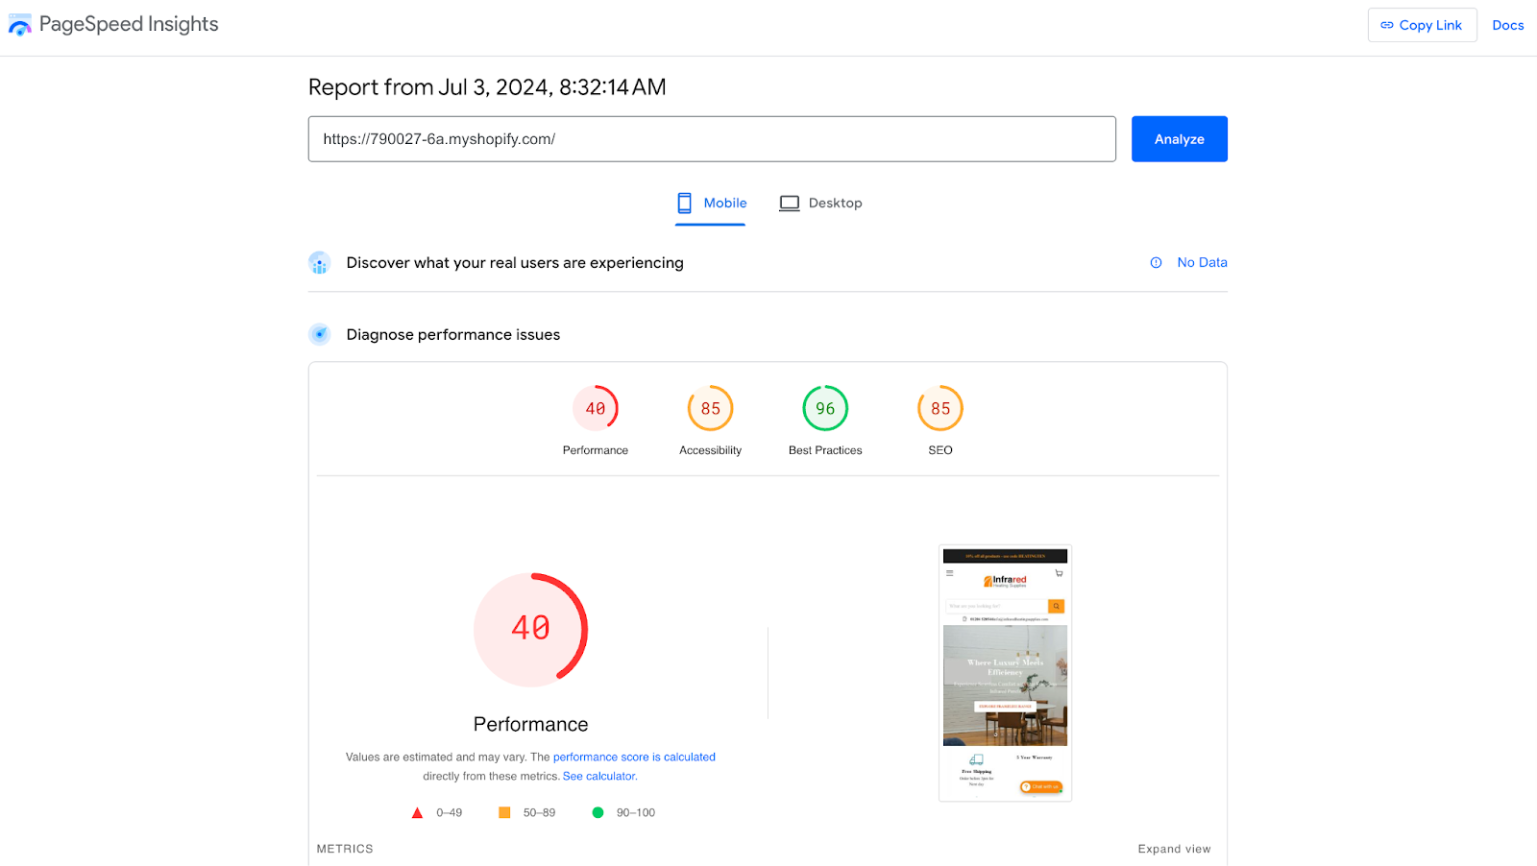This screenshot has height=866, width=1537.
Task: Click the real users experience section icon
Action: 320,263
